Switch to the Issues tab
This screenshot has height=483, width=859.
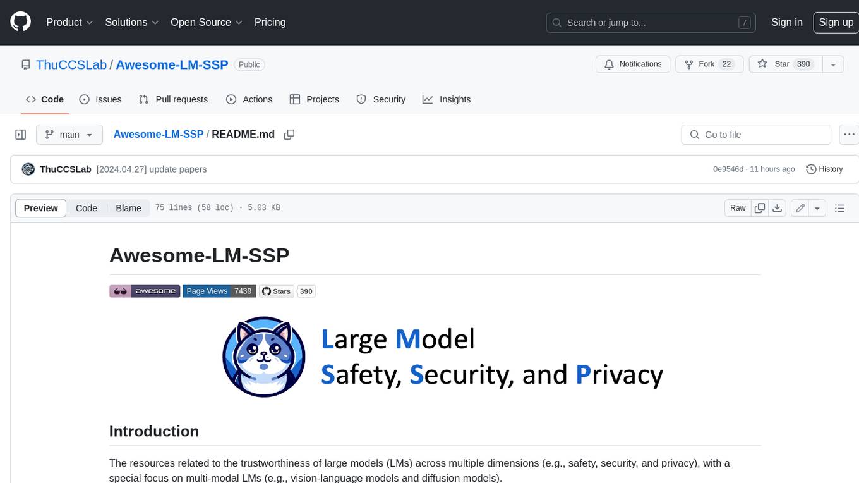point(100,99)
